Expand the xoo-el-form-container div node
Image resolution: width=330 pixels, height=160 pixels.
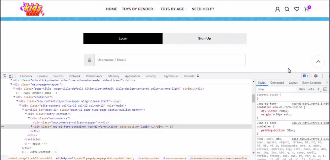tap(32, 127)
